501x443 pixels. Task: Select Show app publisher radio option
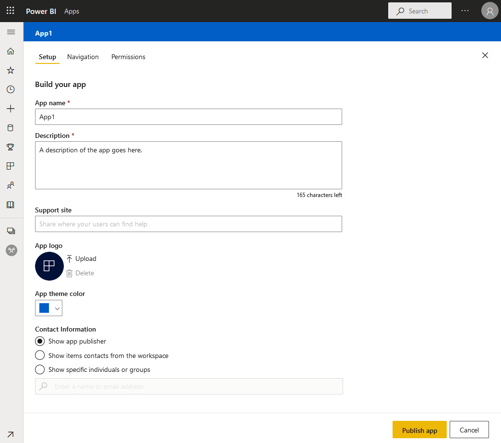(x=40, y=341)
